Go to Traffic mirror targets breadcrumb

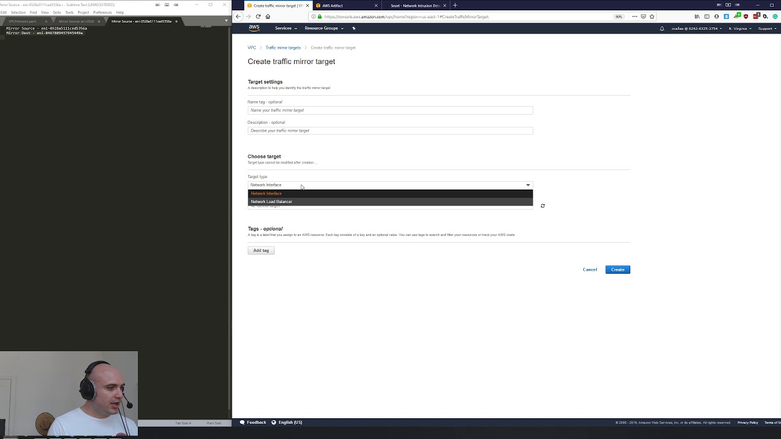click(x=283, y=48)
